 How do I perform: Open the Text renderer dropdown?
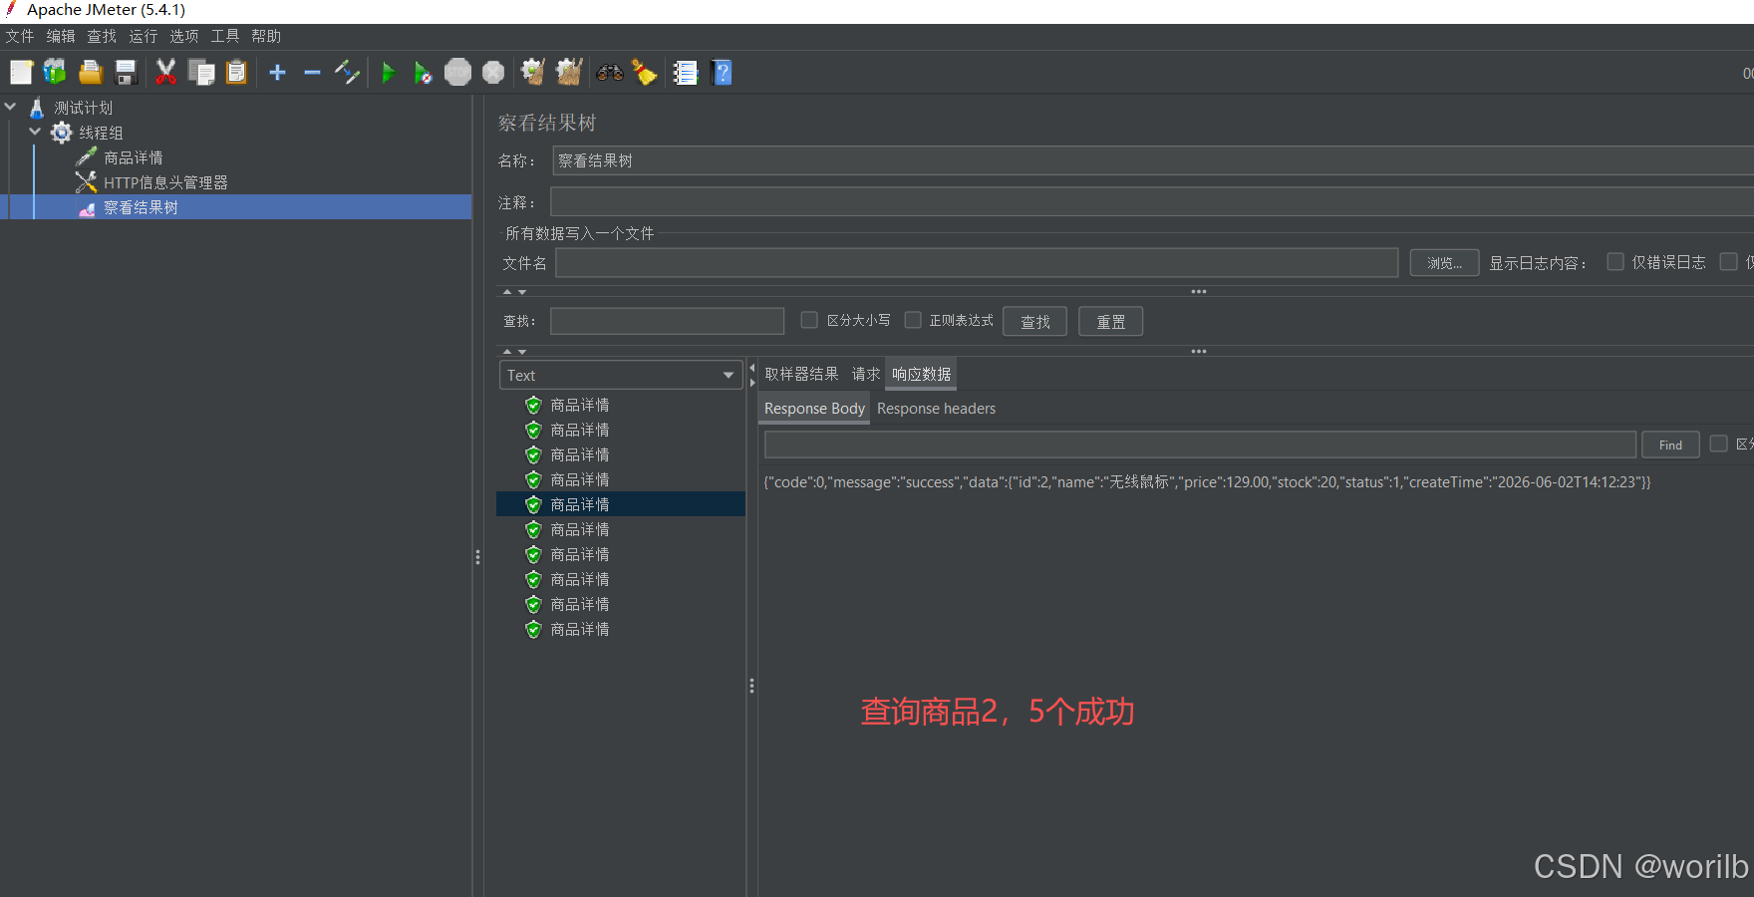click(x=620, y=375)
